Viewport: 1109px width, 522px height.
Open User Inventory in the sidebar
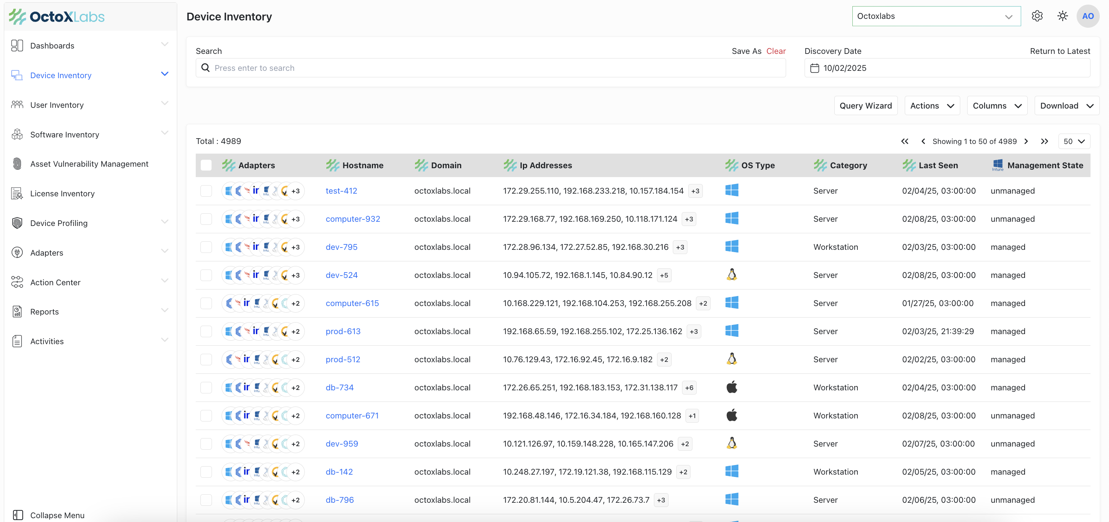pyautogui.click(x=57, y=105)
